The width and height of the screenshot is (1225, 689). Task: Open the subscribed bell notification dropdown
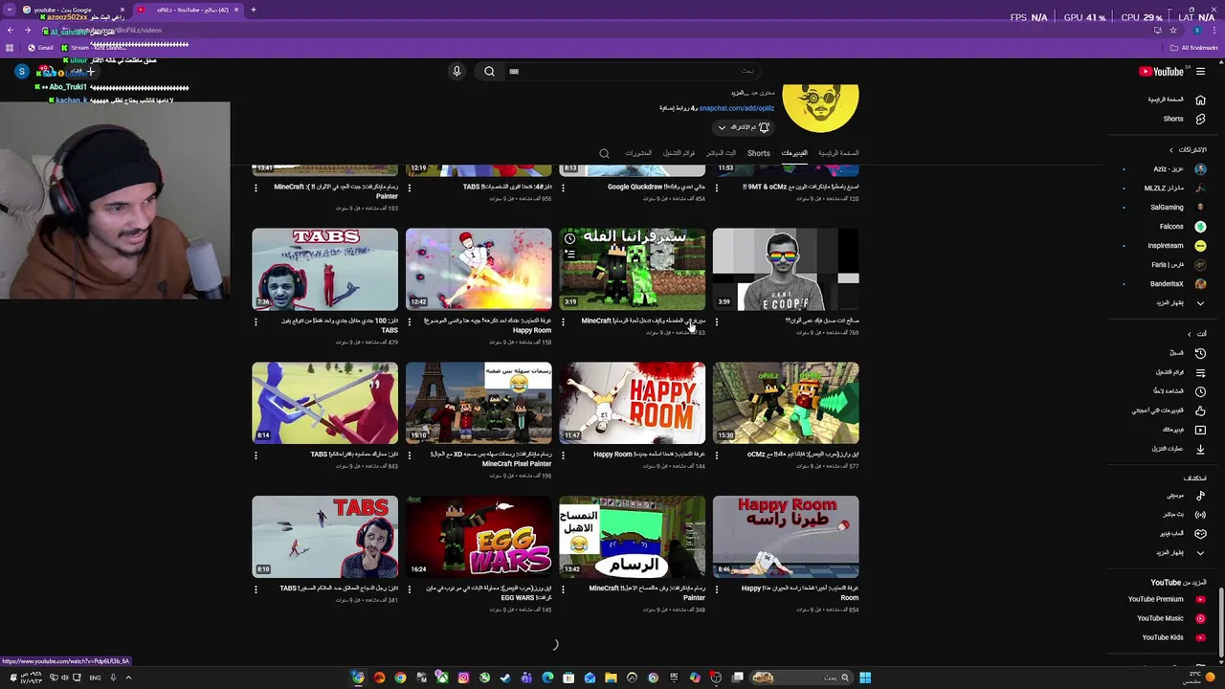click(744, 127)
